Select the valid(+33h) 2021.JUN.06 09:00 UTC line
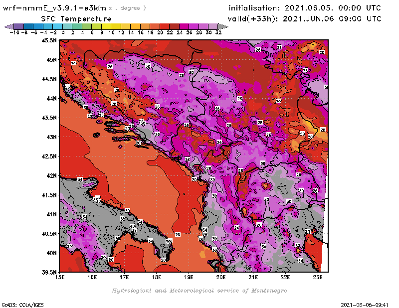The image size is (399, 308). coord(304,19)
